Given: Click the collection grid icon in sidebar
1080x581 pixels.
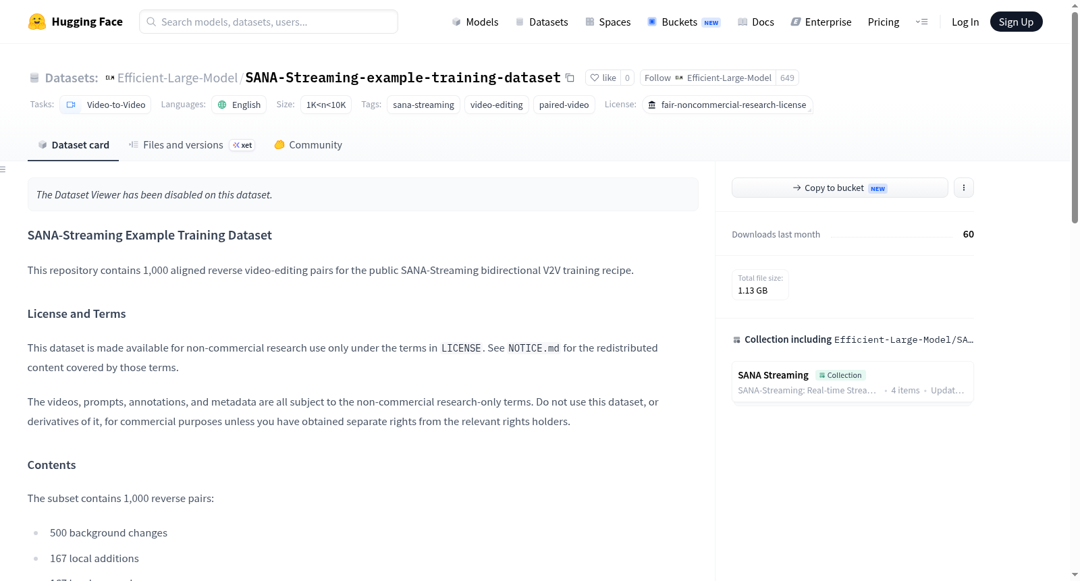Looking at the screenshot, I should coord(736,340).
